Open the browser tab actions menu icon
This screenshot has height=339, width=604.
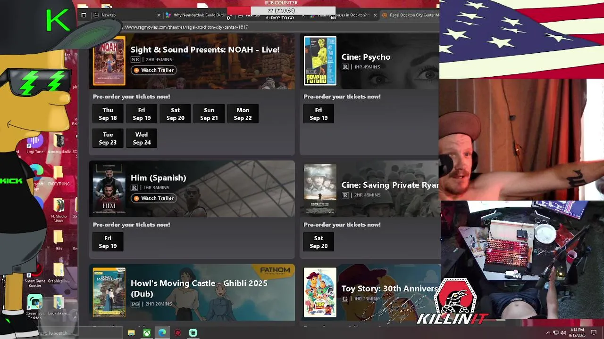(x=84, y=15)
